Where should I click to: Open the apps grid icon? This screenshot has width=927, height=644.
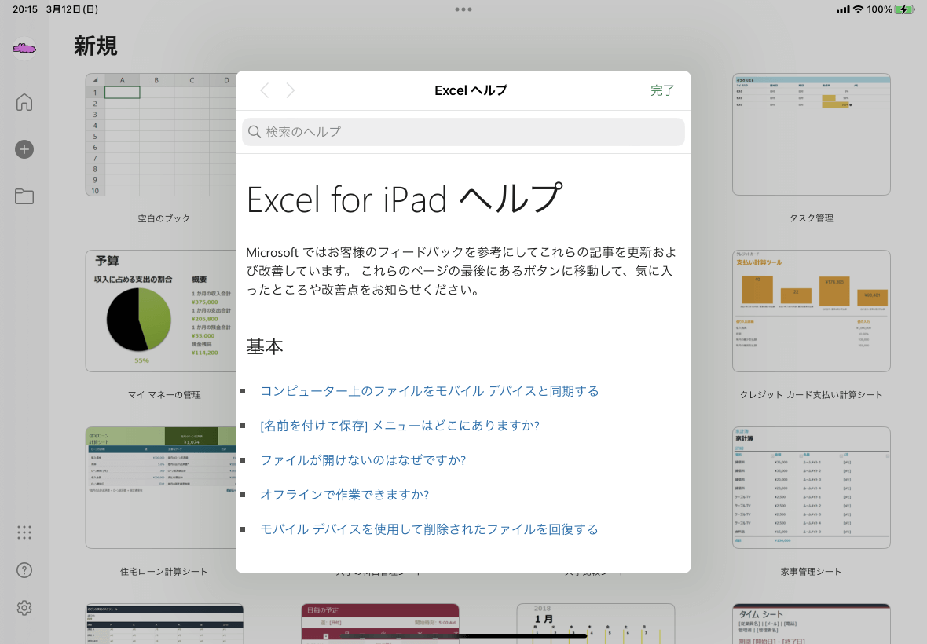(x=24, y=532)
